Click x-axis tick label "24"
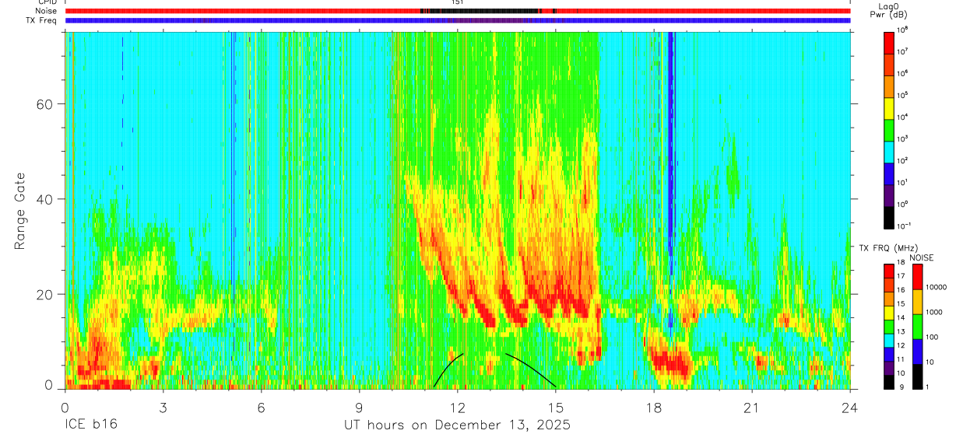The width and height of the screenshot is (956, 441). pos(849,407)
